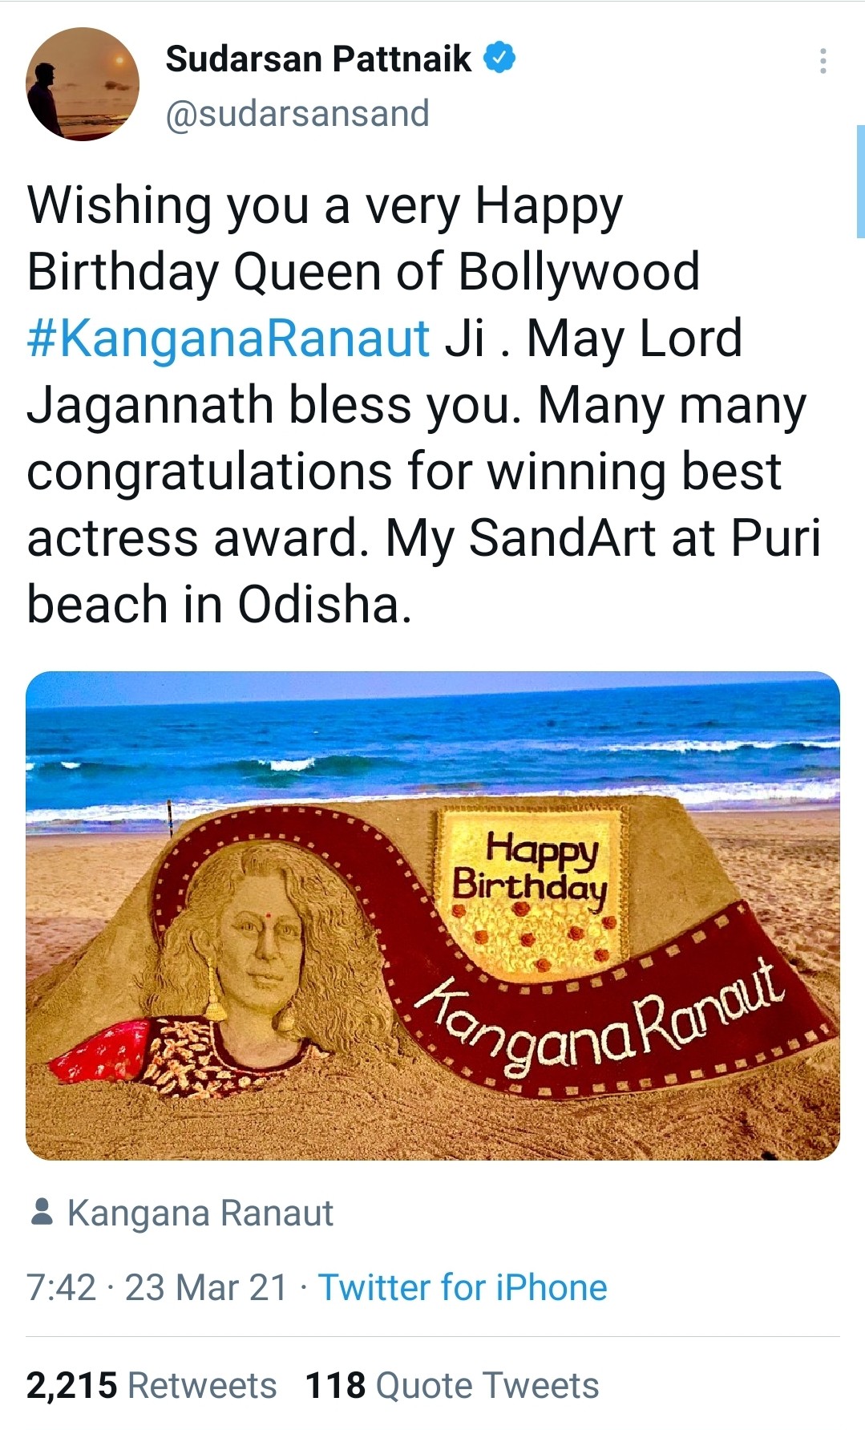
Task: Click the name Sudarsan Pattnaik
Action: 317,56
